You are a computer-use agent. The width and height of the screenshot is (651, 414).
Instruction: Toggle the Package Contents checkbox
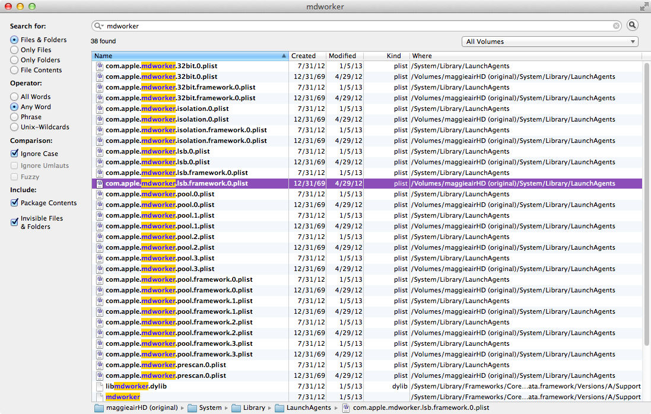[14, 202]
